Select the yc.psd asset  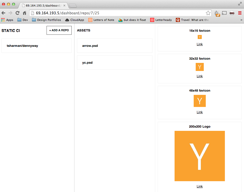115,62
